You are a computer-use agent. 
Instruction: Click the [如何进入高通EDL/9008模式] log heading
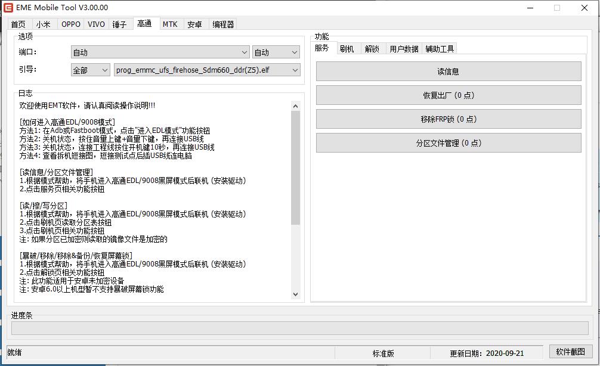pyautogui.click(x=67, y=122)
